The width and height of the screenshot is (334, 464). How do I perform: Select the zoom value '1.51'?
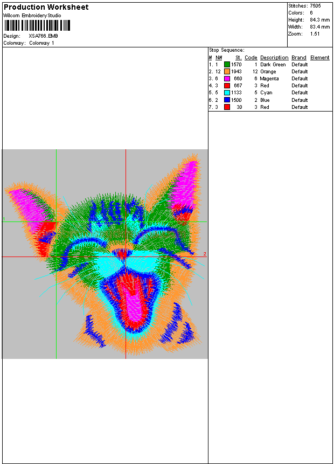click(315, 34)
